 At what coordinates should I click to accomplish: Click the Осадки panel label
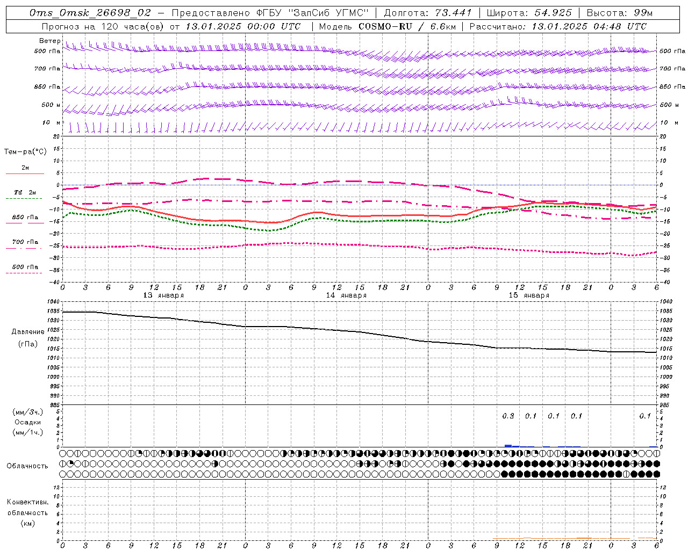point(28,422)
